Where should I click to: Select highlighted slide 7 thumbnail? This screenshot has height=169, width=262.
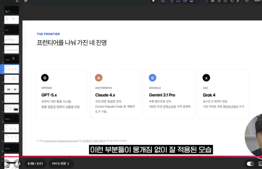pos(11,69)
